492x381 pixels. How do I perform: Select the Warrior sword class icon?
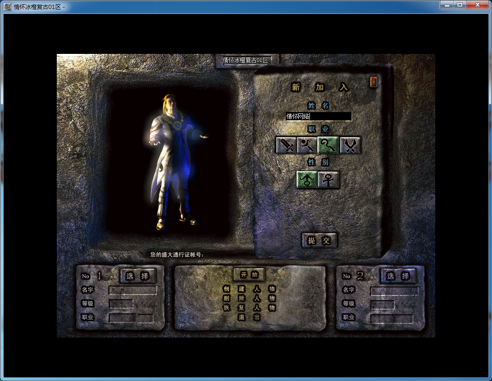286,145
